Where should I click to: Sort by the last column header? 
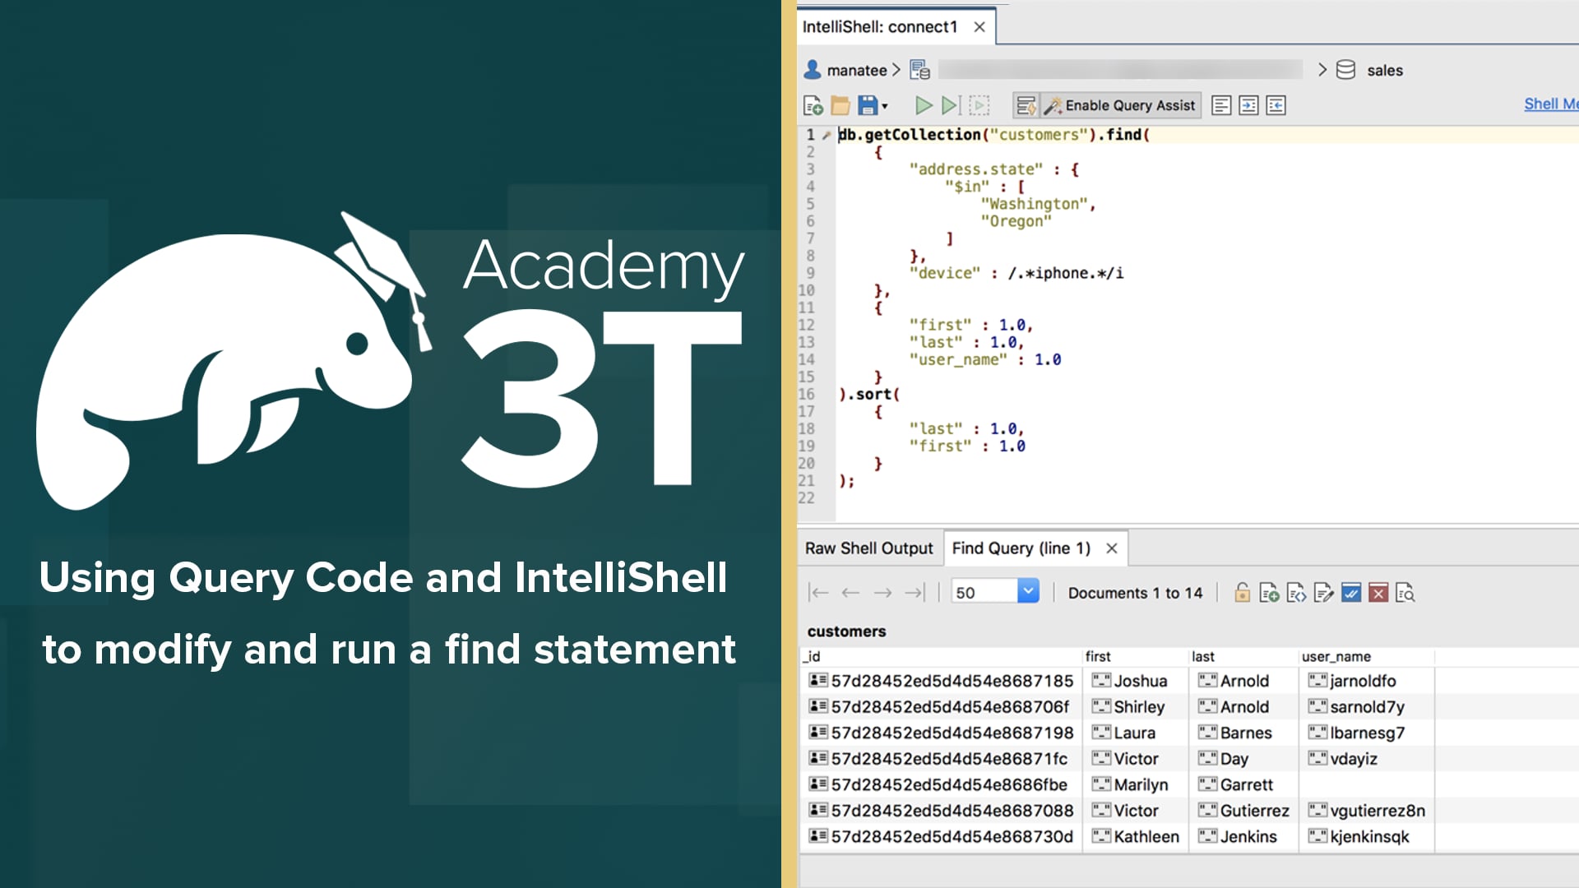tap(1243, 656)
